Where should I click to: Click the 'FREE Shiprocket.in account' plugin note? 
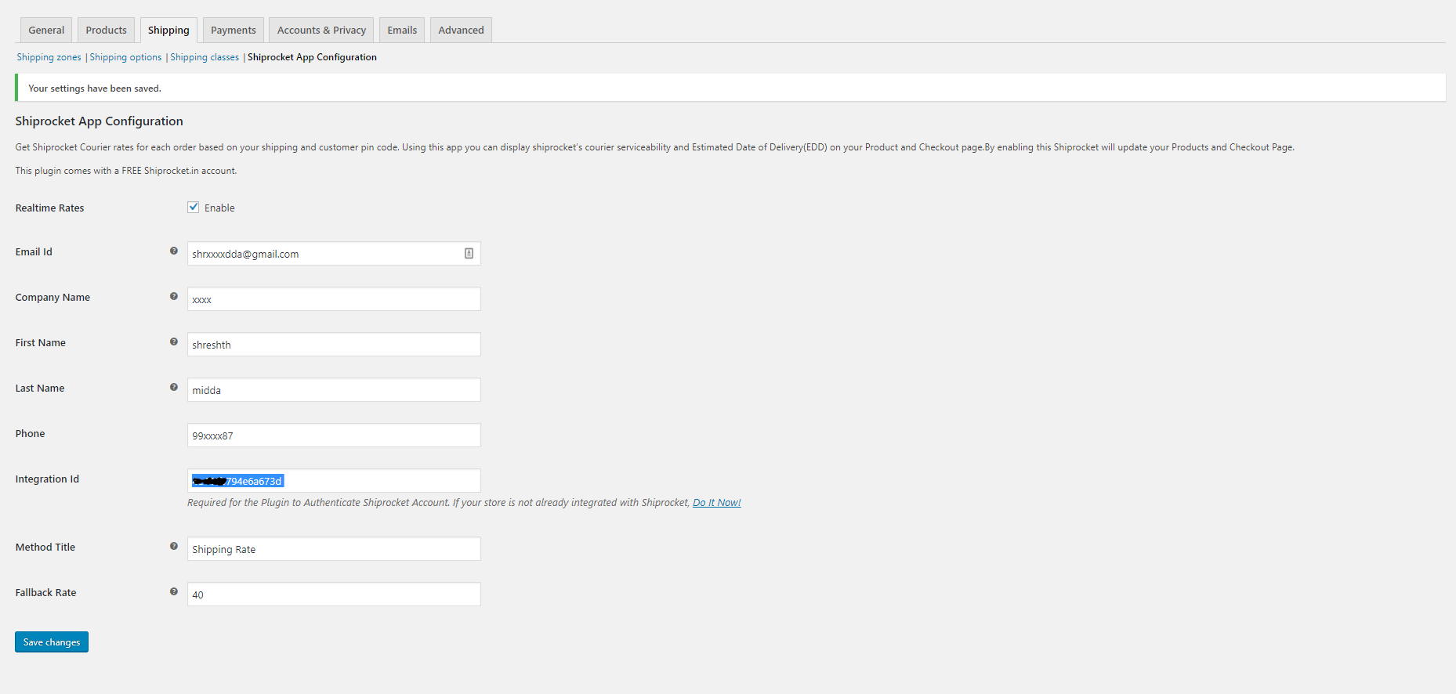pyautogui.click(x=126, y=171)
